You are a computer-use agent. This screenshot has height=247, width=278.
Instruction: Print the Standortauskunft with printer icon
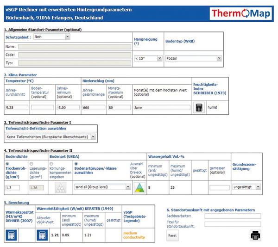[x=255, y=235]
